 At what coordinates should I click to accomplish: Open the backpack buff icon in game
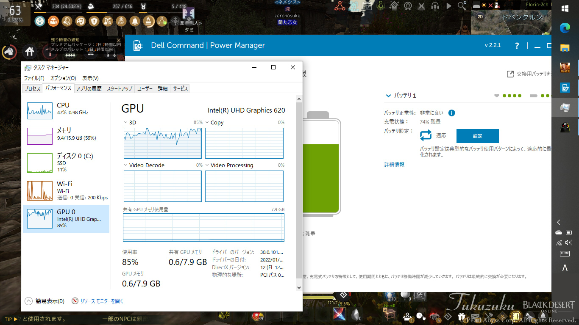pos(53,21)
